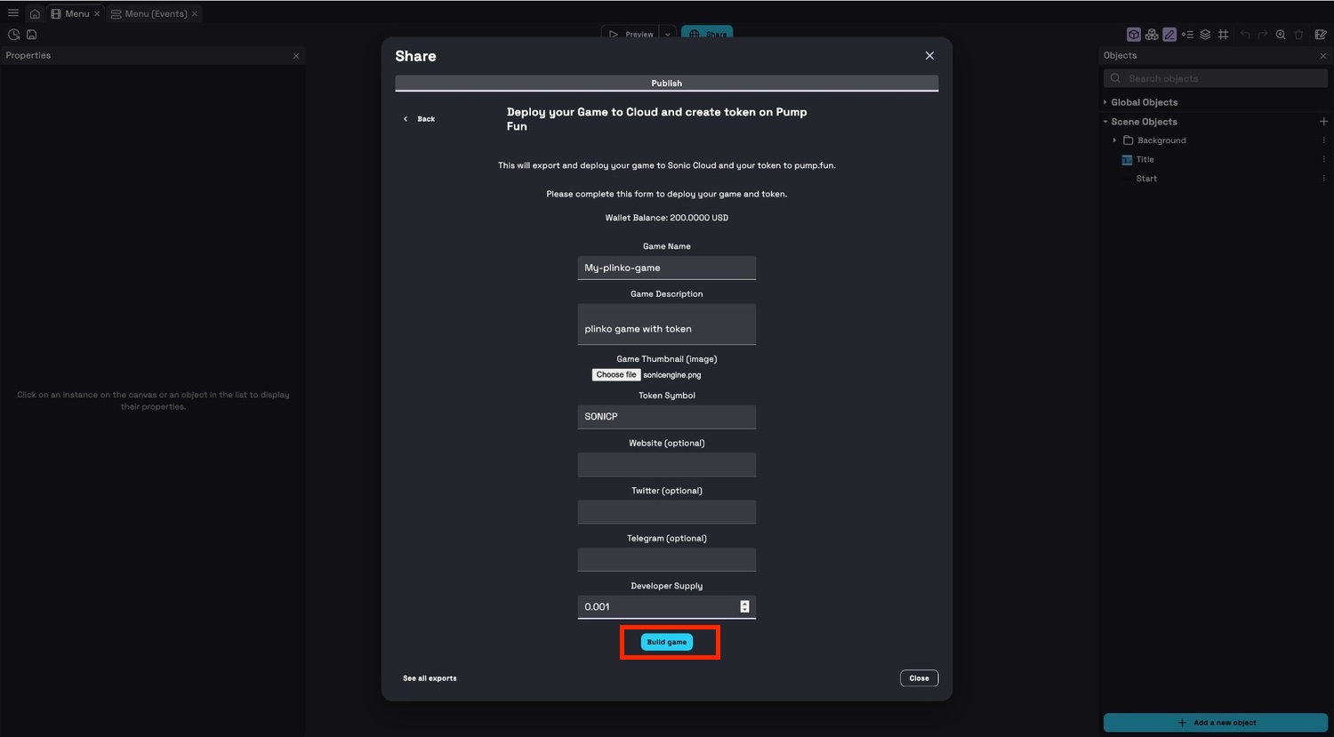
Task: Focus the Game Description field
Action: (667, 324)
